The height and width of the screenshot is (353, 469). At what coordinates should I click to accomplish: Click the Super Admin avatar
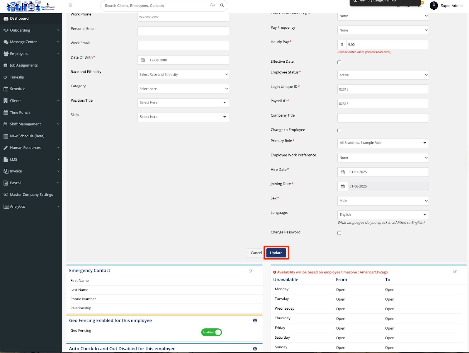click(434, 6)
